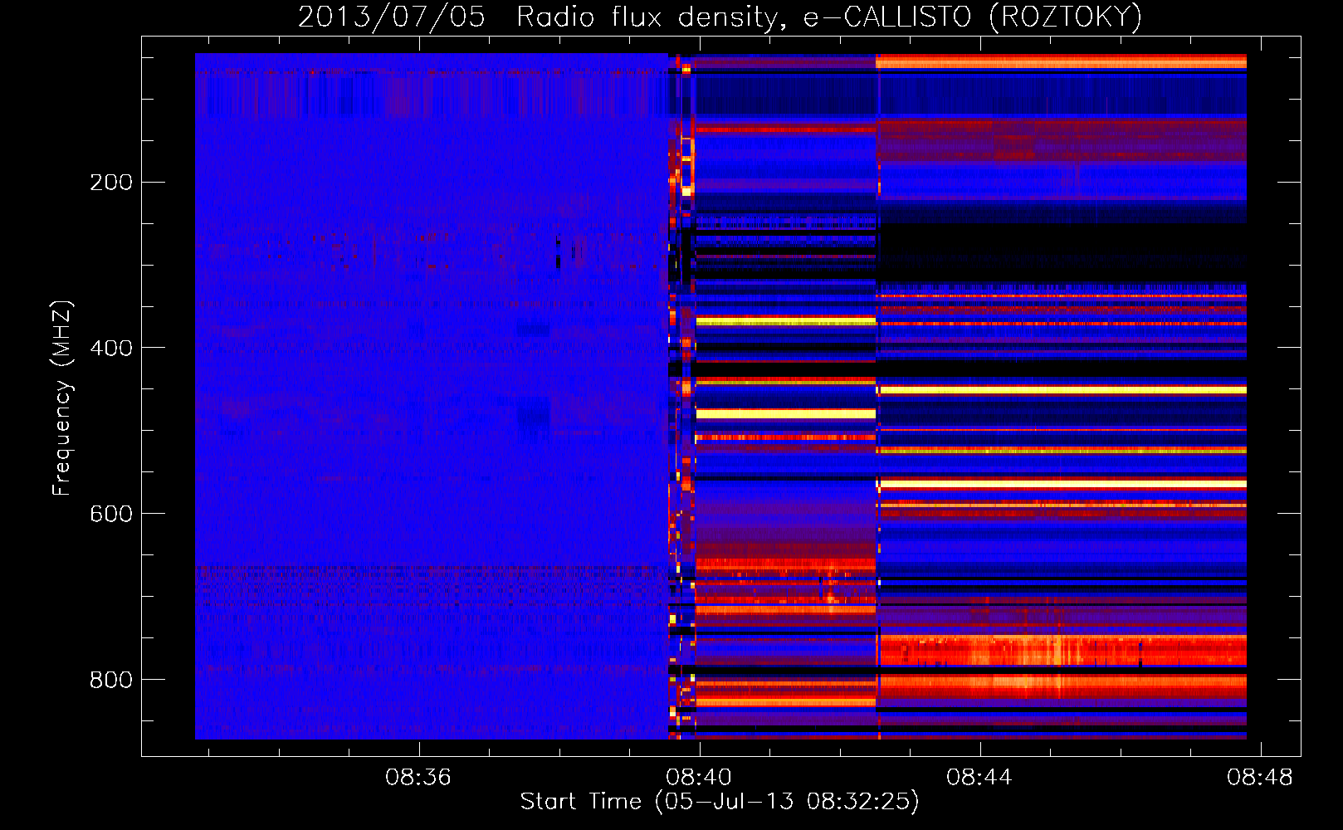Click the 'Frequency (MHZ)' axis label

pos(61,398)
